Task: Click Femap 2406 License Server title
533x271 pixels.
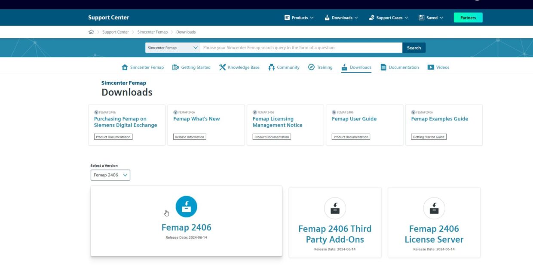Action: (x=434, y=234)
